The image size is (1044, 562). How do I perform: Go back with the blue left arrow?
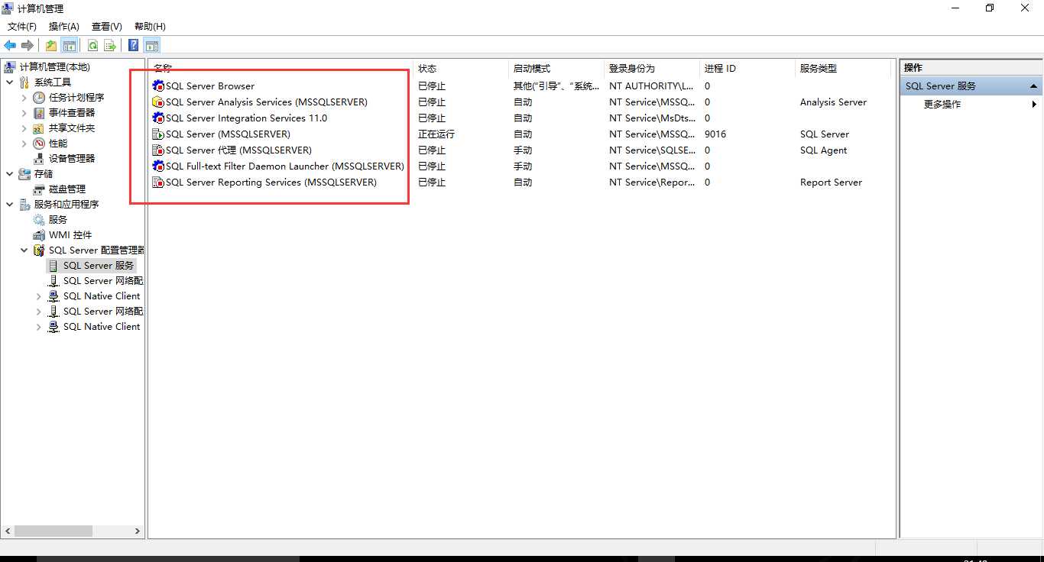point(10,45)
